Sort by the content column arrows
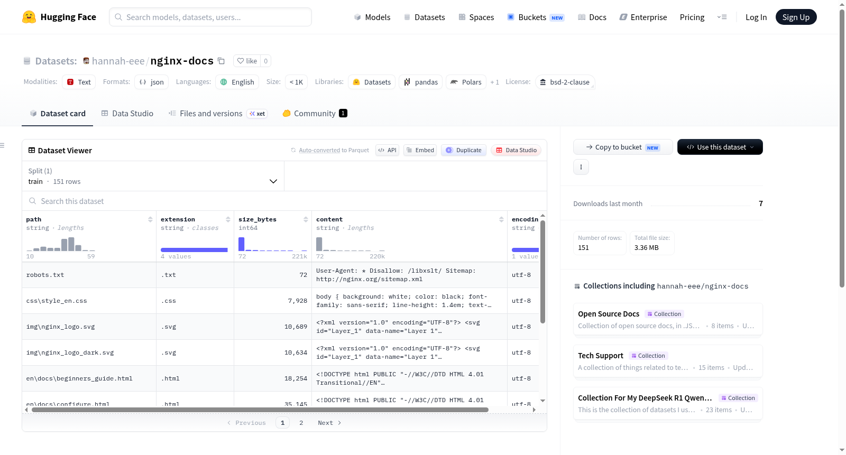 pyautogui.click(x=501, y=219)
